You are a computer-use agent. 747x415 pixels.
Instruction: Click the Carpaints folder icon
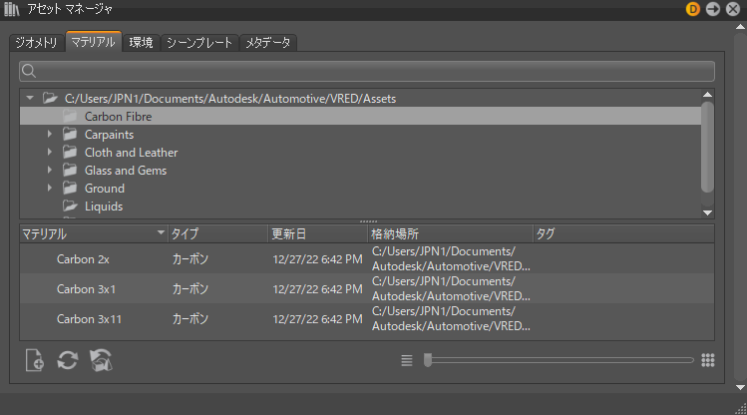(70, 135)
